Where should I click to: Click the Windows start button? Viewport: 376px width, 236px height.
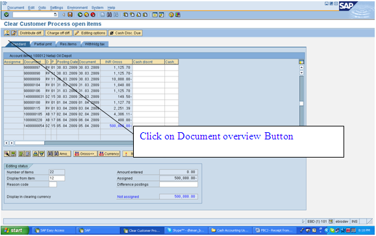point(15,231)
